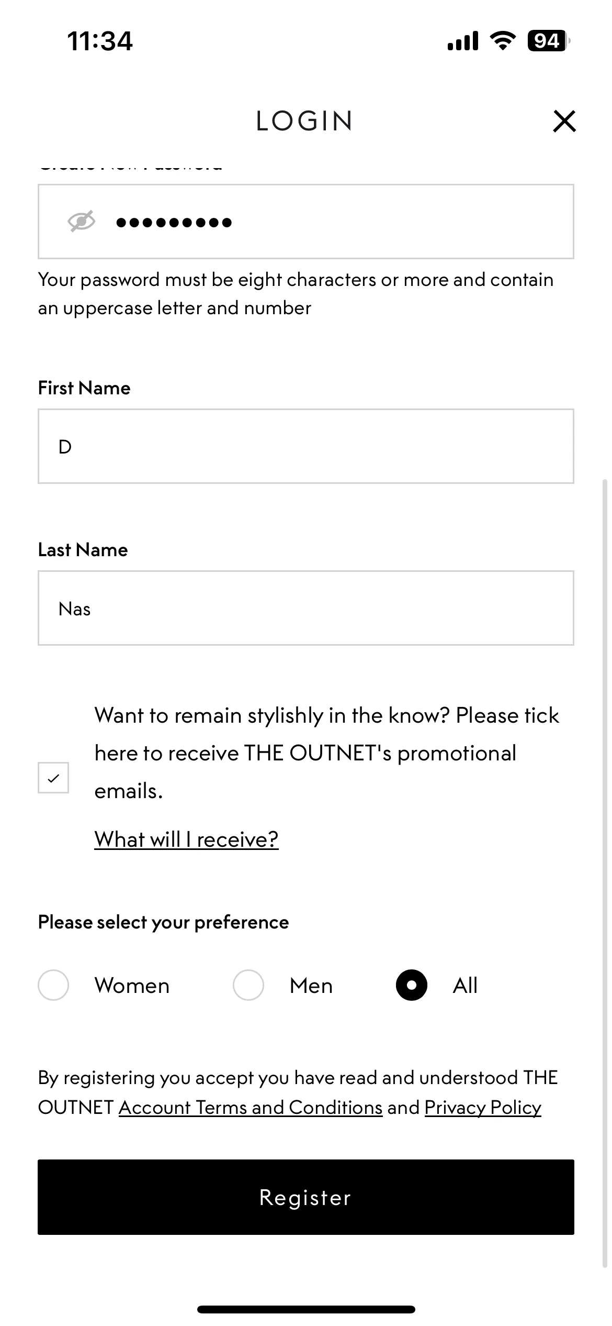This screenshot has height=1326, width=612.
Task: Select the Men preference radio button
Action: pyautogui.click(x=248, y=985)
